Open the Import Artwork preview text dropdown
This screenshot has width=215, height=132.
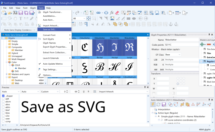124,91
